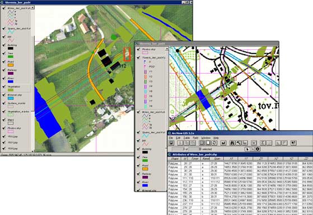The width and height of the screenshot is (313, 215).
Task: Open the Query Builder hammer icon
Action: (x=239, y=143)
